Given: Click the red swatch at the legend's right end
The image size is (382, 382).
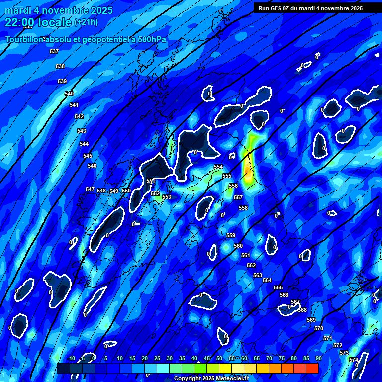Looking at the screenshot, I should (x=312, y=369).
